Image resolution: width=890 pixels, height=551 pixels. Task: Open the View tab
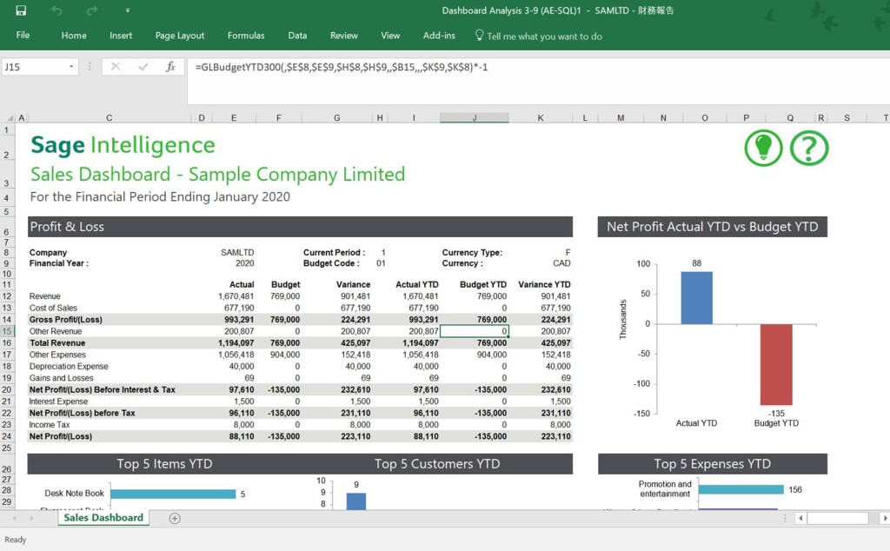[390, 35]
